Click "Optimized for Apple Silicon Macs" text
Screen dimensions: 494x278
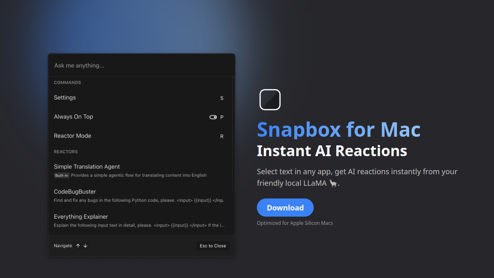point(295,223)
